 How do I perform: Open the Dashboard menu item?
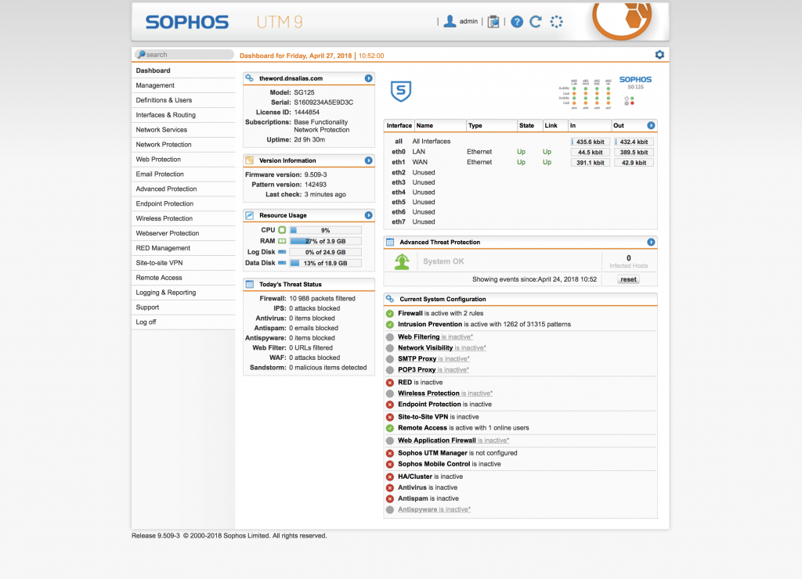183,70
